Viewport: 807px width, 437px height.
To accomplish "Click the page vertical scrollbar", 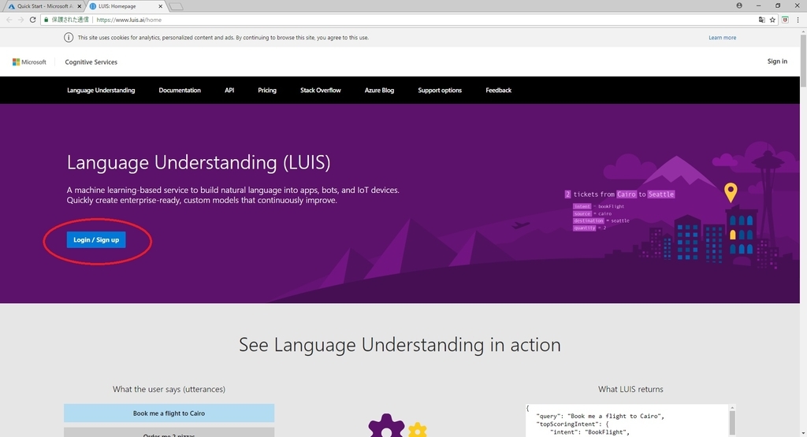I will [803, 61].
